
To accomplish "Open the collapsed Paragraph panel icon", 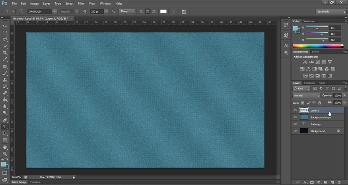I will click(286, 53).
